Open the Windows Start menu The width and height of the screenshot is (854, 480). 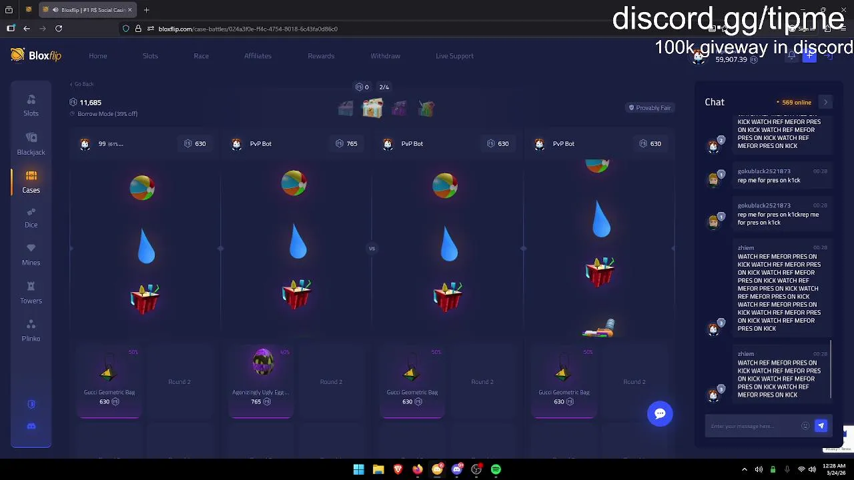tap(358, 469)
